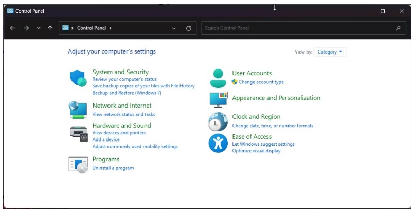The image size is (413, 211).
Task: Expand chevron before Control Panel breadcrumb
Action: (73, 28)
